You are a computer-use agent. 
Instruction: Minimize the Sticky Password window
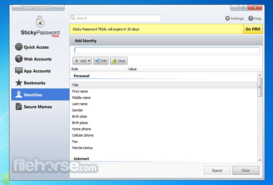[235, 8]
